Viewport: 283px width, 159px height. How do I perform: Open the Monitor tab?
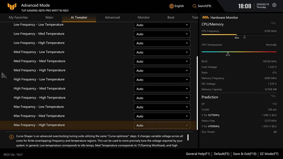pyautogui.click(x=144, y=17)
